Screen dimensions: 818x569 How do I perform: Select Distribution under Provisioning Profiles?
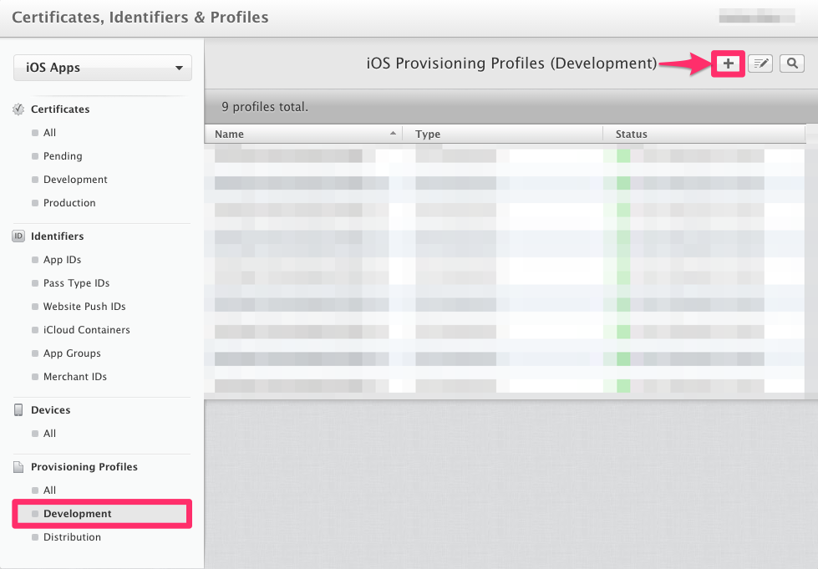tap(72, 537)
